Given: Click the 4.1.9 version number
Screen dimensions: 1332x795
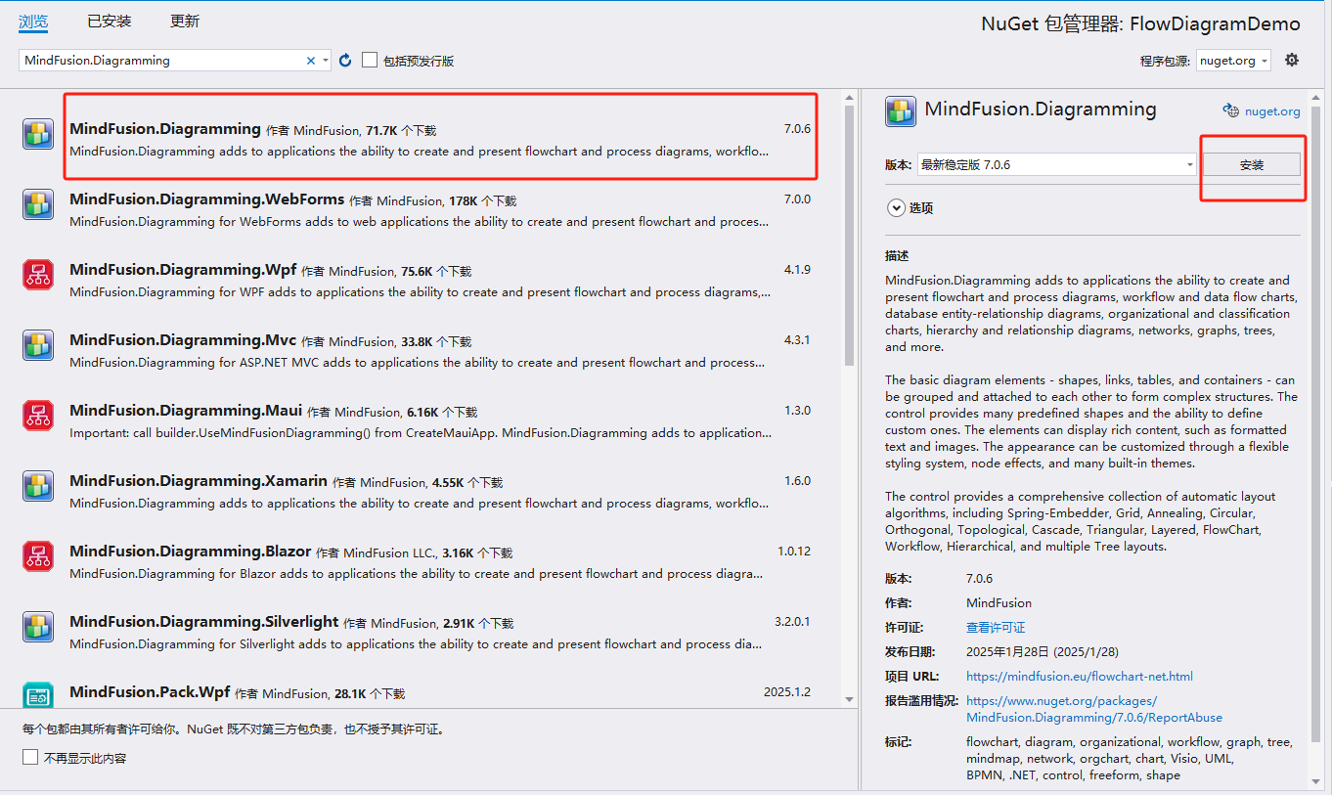Looking at the screenshot, I should point(797,270).
